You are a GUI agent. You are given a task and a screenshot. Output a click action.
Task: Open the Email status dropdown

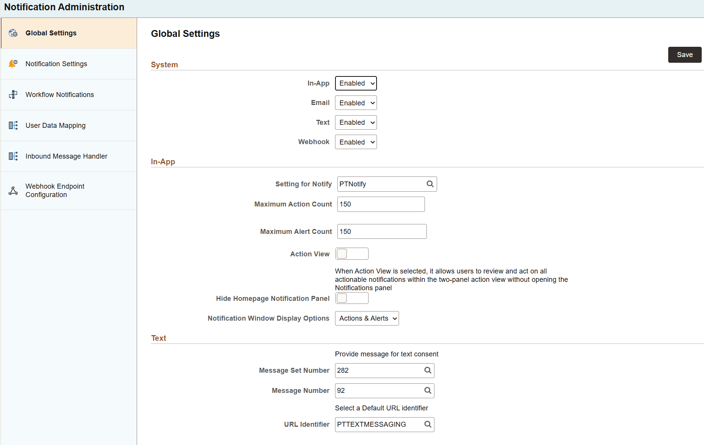click(x=356, y=103)
